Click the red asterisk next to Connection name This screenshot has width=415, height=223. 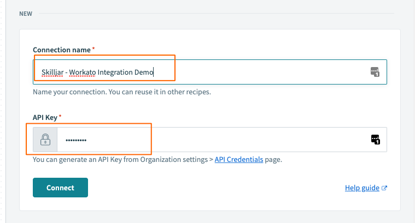point(93,49)
